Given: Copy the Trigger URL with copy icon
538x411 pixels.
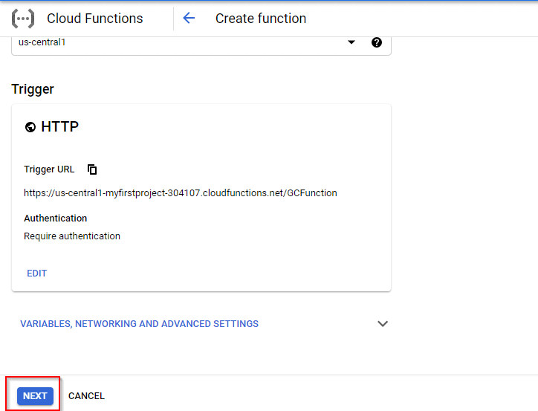Looking at the screenshot, I should click(x=92, y=169).
